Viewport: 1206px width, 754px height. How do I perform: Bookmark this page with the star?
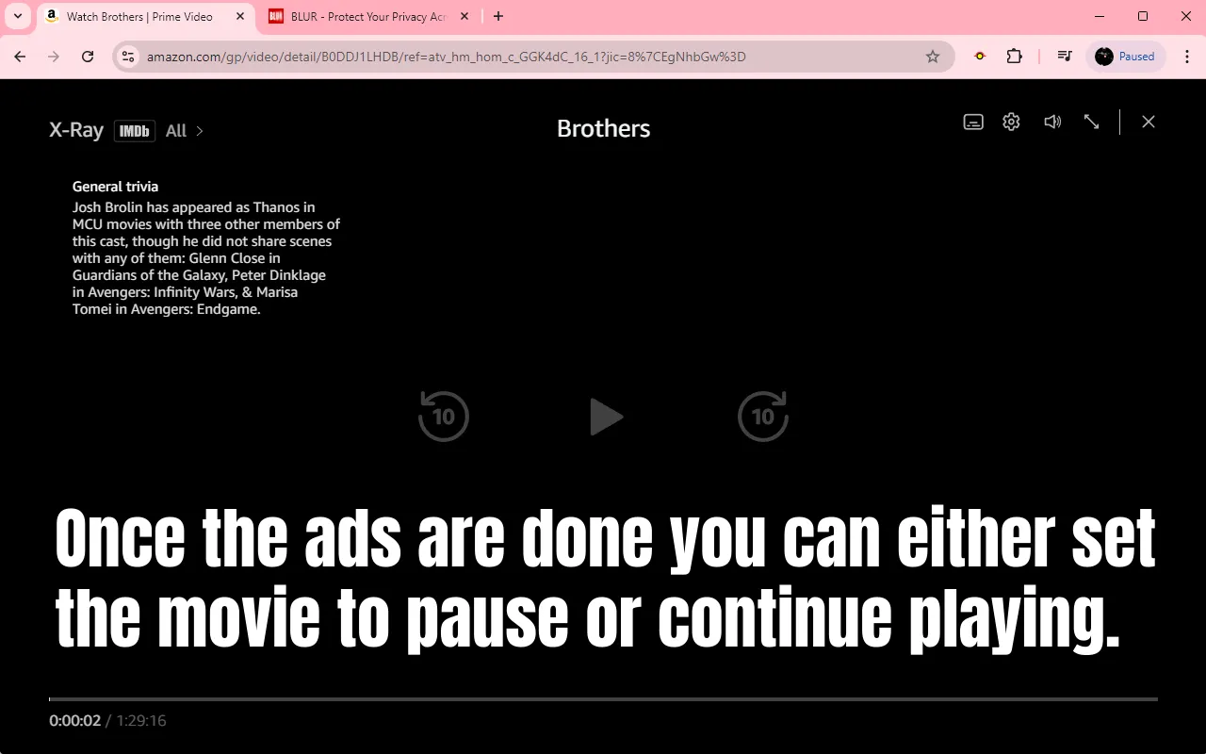pyautogui.click(x=933, y=57)
